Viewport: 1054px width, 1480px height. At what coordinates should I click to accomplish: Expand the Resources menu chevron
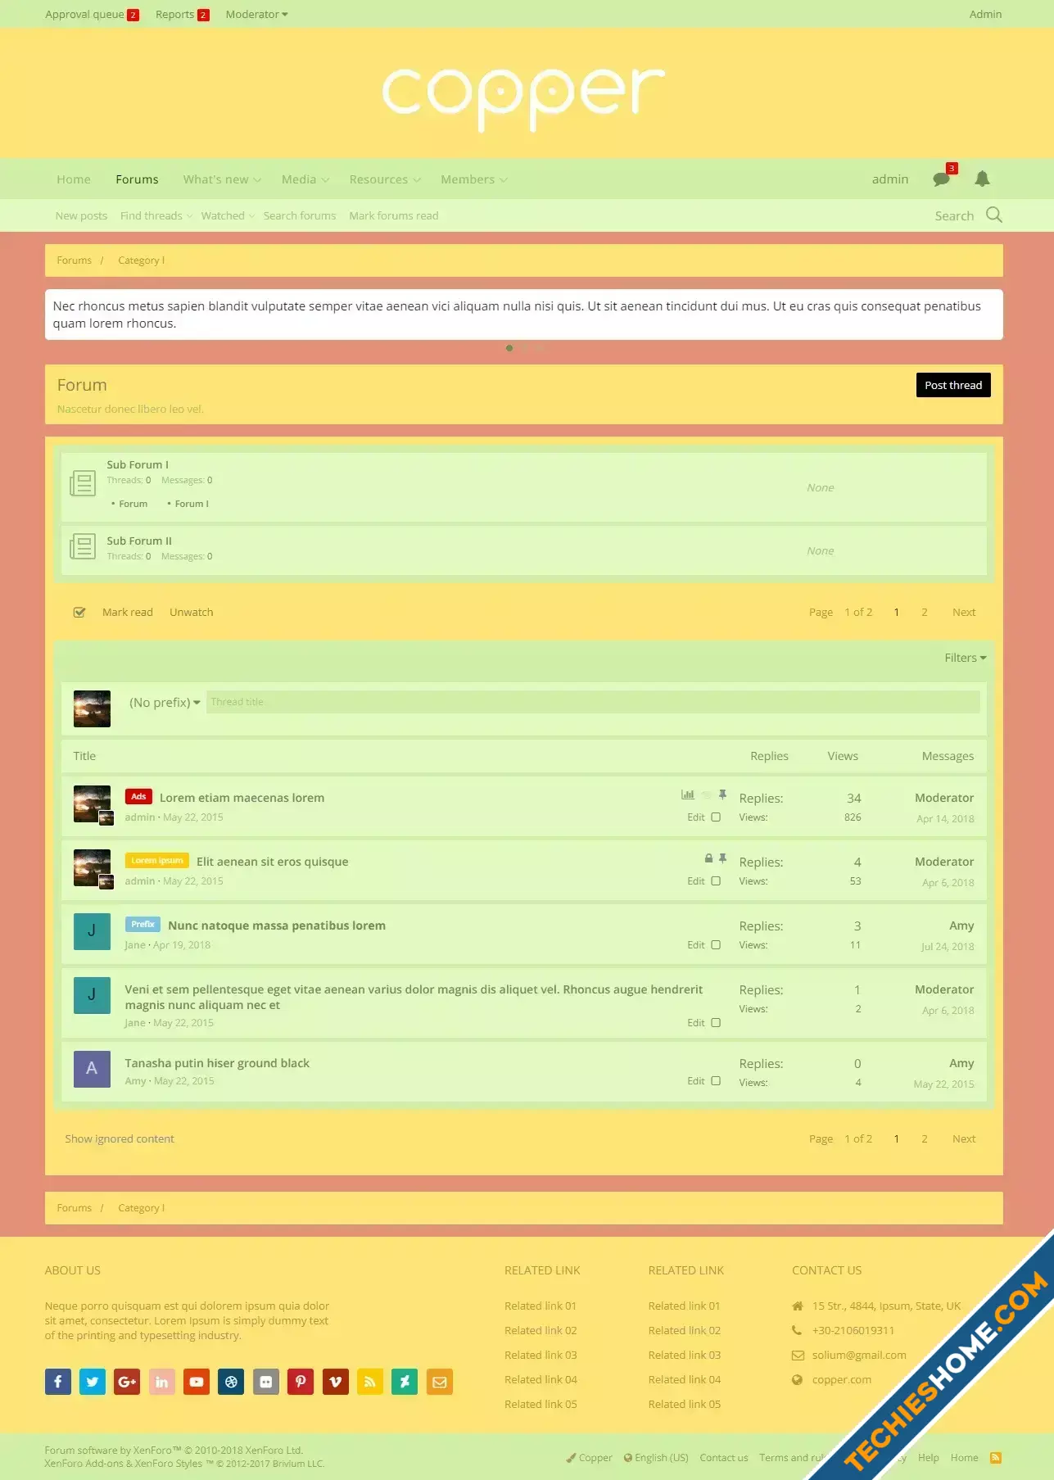click(x=417, y=180)
